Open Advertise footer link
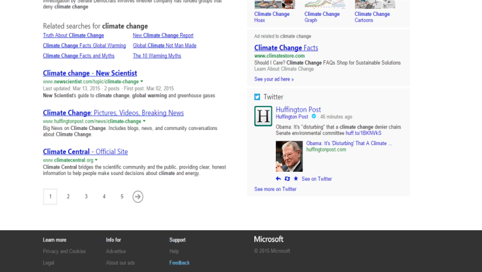Screen dimensions: 482x272 tap(116, 252)
